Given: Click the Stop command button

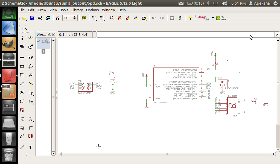Looking at the screenshot, I should 172,18.
